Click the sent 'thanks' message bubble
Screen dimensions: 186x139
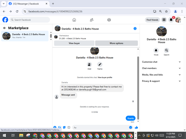131,118
